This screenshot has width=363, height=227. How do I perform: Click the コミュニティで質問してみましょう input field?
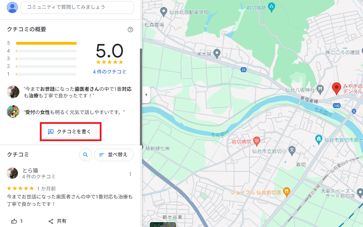[x=77, y=7]
